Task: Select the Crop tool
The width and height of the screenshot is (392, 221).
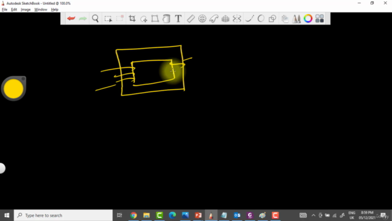Action: 132,18
